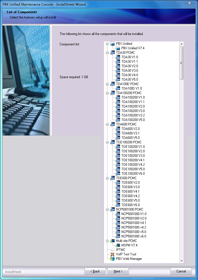The height and width of the screenshot is (280, 198).
Task: Select the NCP5001000 V2.0 row text
Action: tap(134, 218)
